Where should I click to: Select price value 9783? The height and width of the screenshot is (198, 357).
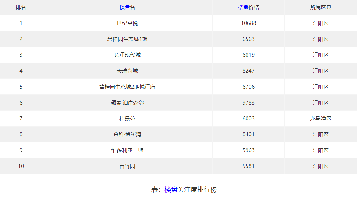[248, 103]
